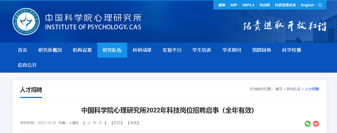337x133 pixels.
Task: Open the 学术期刊 menu
Action: click(x=232, y=50)
